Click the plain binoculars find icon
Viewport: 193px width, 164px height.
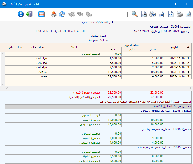click(x=80, y=14)
